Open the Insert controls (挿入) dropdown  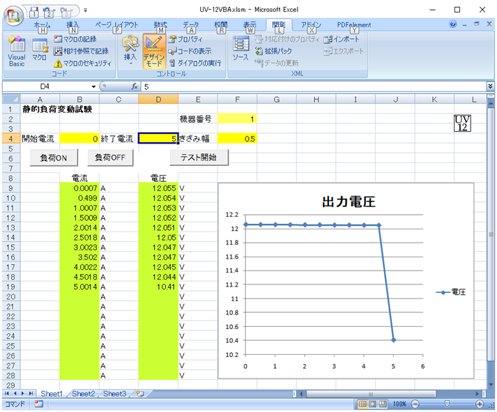click(x=130, y=51)
